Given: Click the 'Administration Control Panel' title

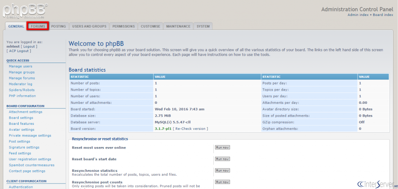Looking at the screenshot, I should (357, 9).
